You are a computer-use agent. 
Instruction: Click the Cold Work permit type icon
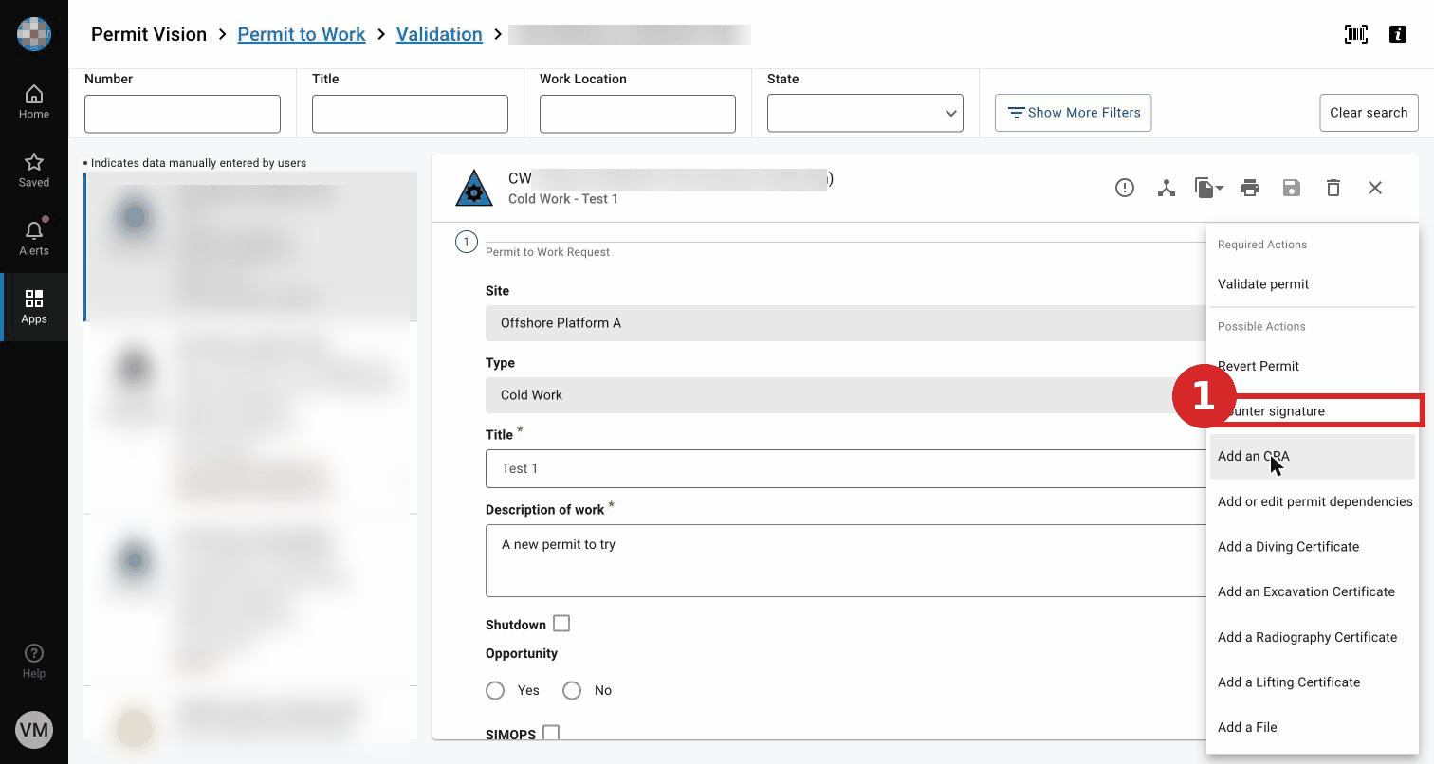(x=474, y=189)
